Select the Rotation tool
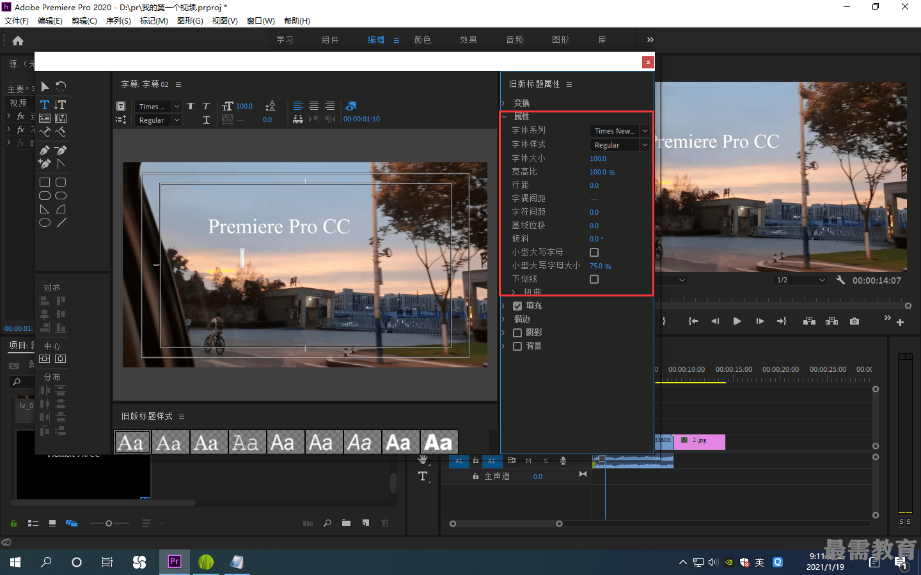This screenshot has width=921, height=575. [x=61, y=86]
